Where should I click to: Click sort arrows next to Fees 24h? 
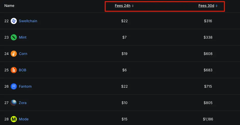click(x=133, y=6)
